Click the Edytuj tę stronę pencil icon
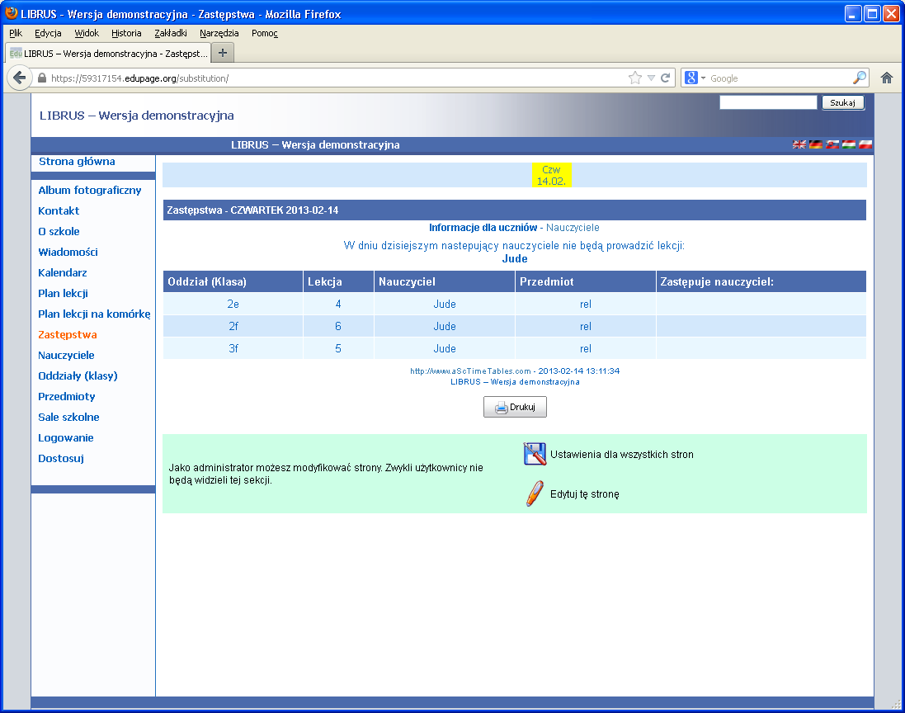This screenshot has height=713, width=905. pyautogui.click(x=535, y=493)
